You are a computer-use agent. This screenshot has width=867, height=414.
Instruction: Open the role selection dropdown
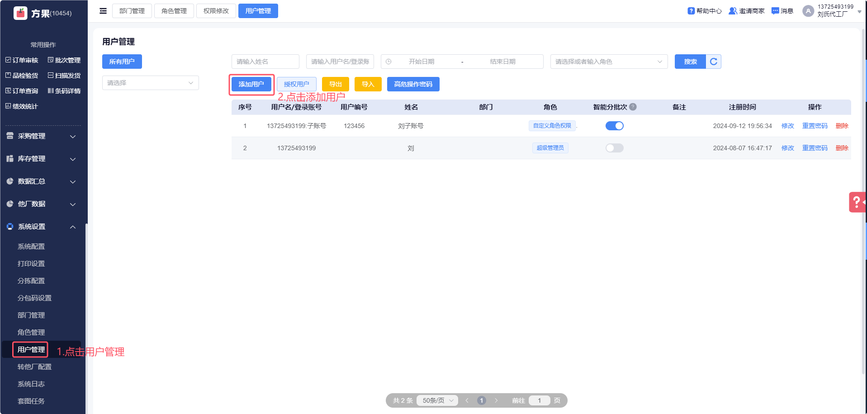(608, 62)
